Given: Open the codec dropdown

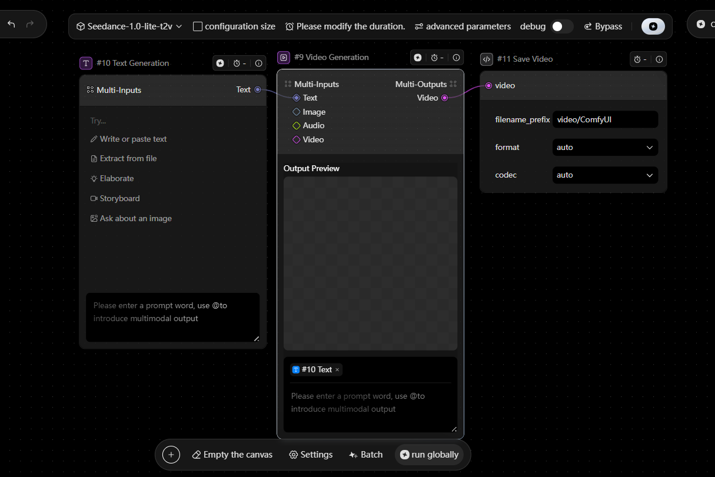Looking at the screenshot, I should [x=605, y=175].
